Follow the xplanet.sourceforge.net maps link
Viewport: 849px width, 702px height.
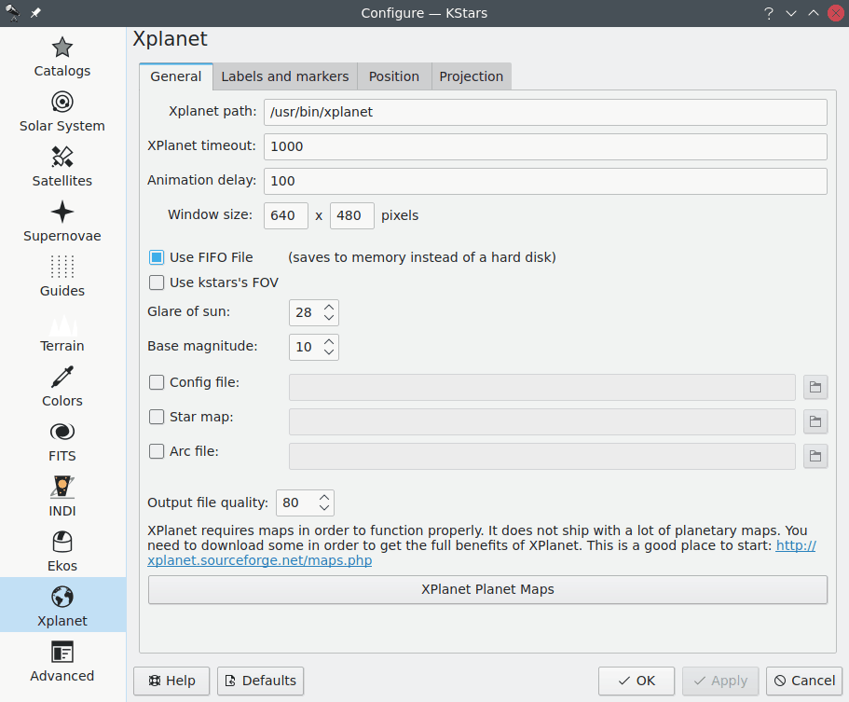pos(260,560)
